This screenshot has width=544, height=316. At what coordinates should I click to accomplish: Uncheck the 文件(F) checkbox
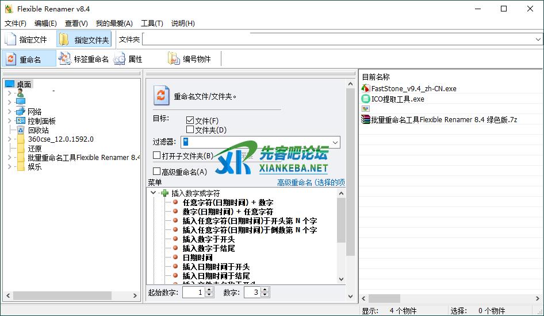tap(190, 120)
